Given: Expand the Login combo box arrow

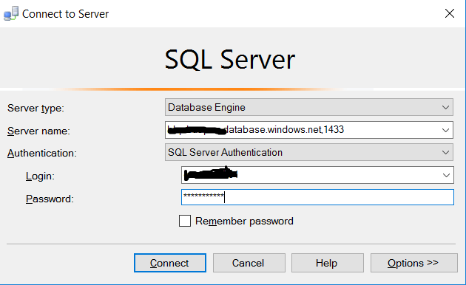Looking at the screenshot, I should 446,175.
